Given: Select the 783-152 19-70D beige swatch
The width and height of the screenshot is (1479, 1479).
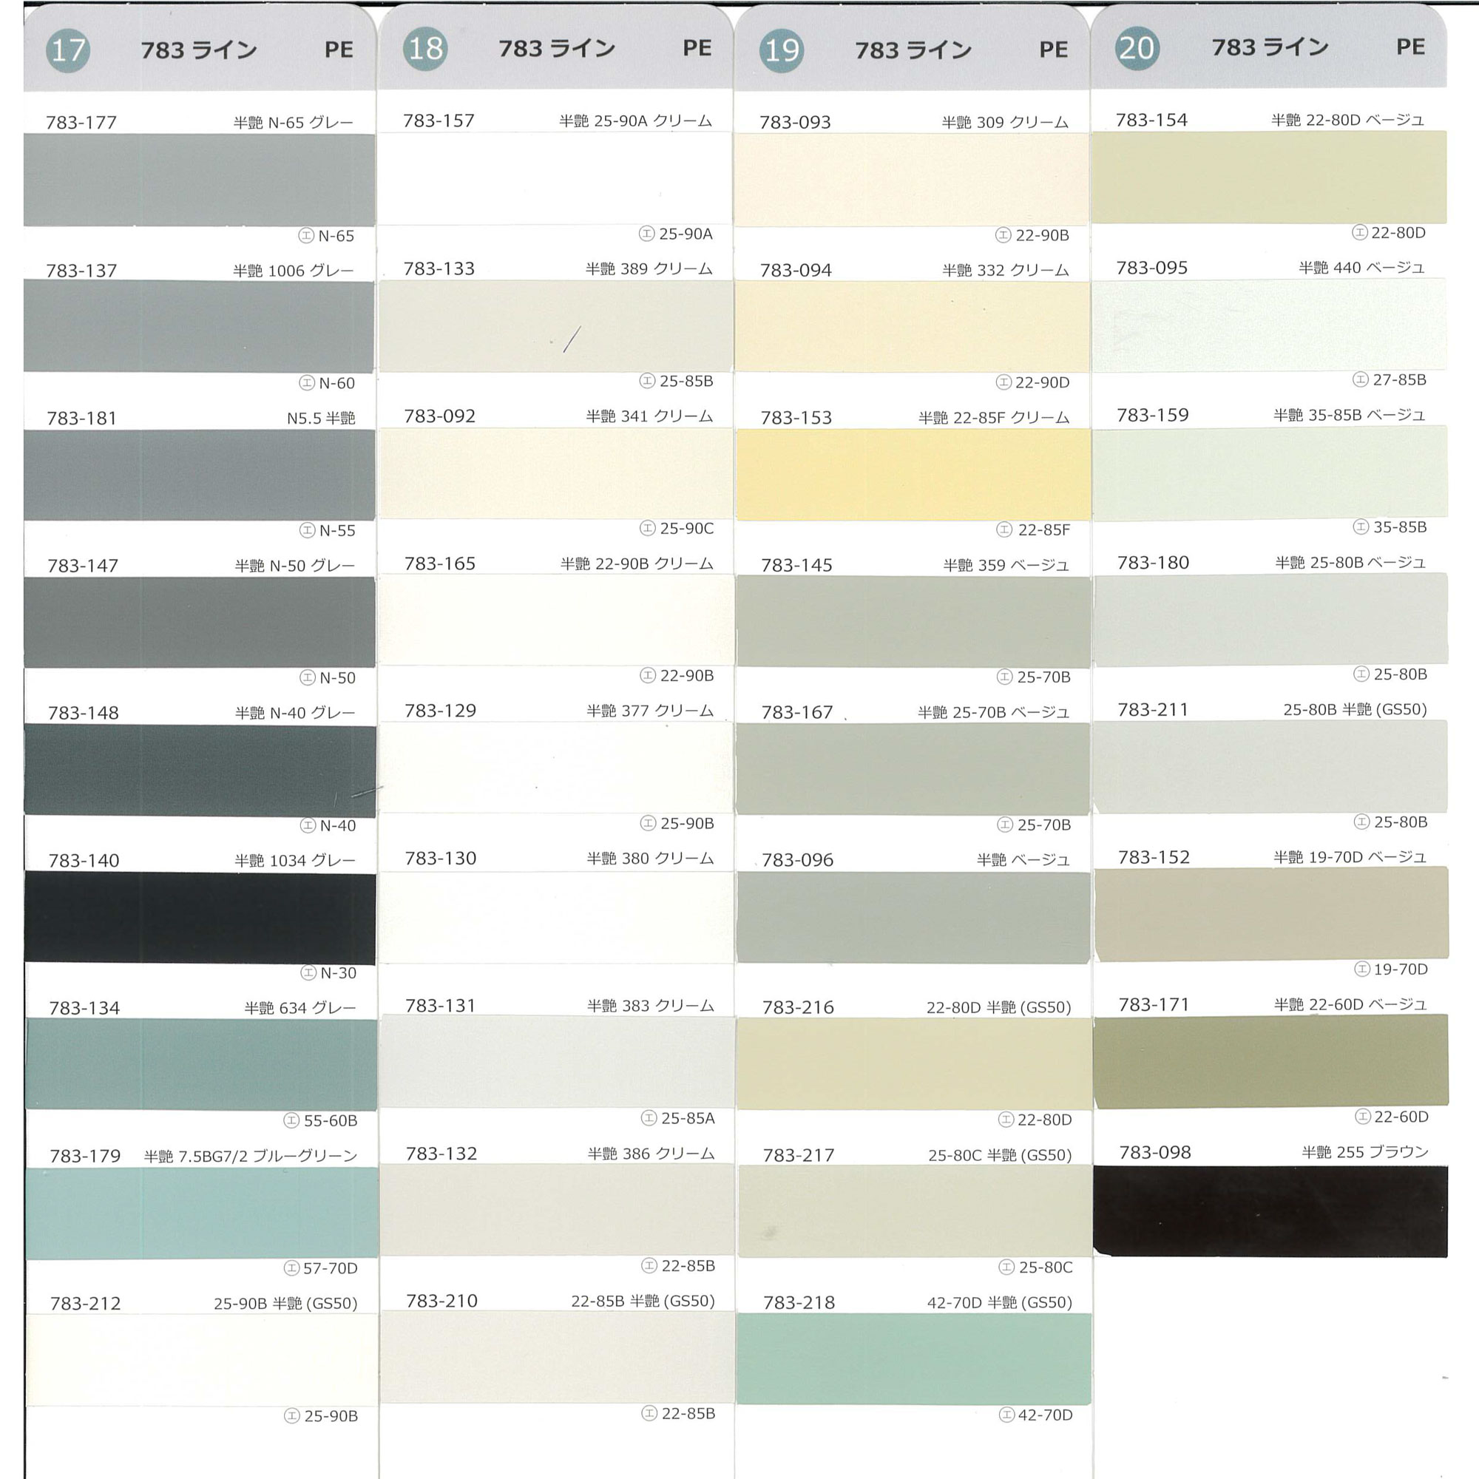Looking at the screenshot, I should (x=1270, y=913).
